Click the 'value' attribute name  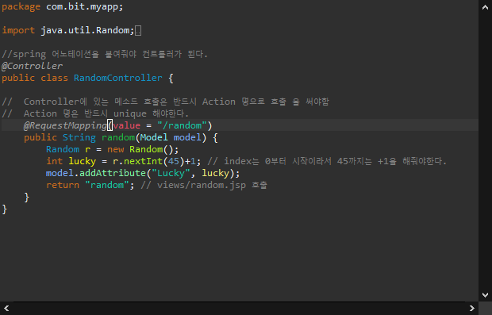click(x=126, y=125)
